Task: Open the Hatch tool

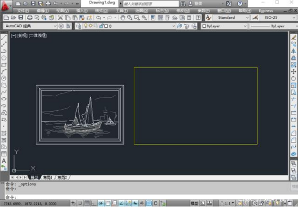Action: (x=4, y=133)
